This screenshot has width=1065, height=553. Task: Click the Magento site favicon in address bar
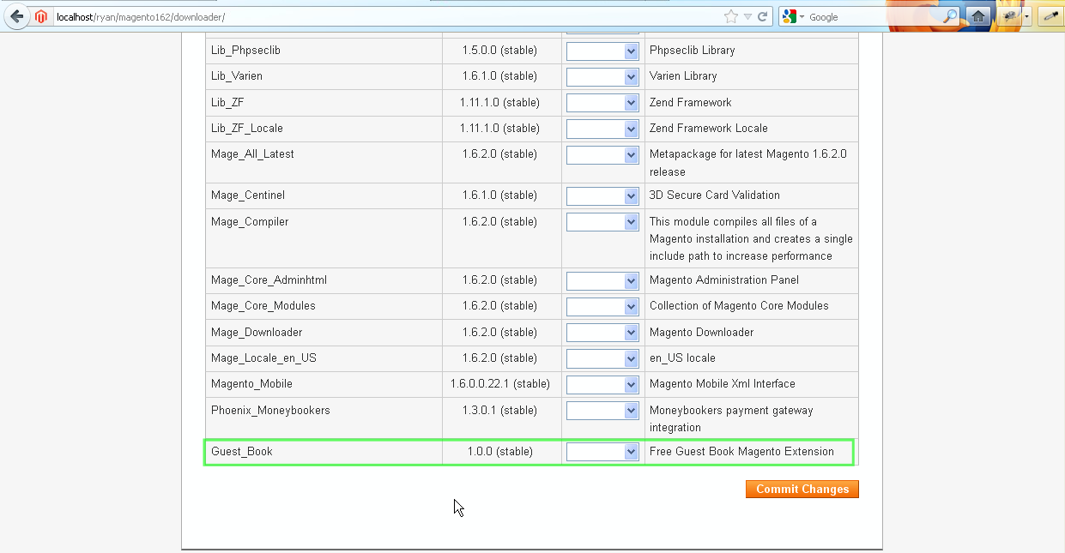(41, 16)
